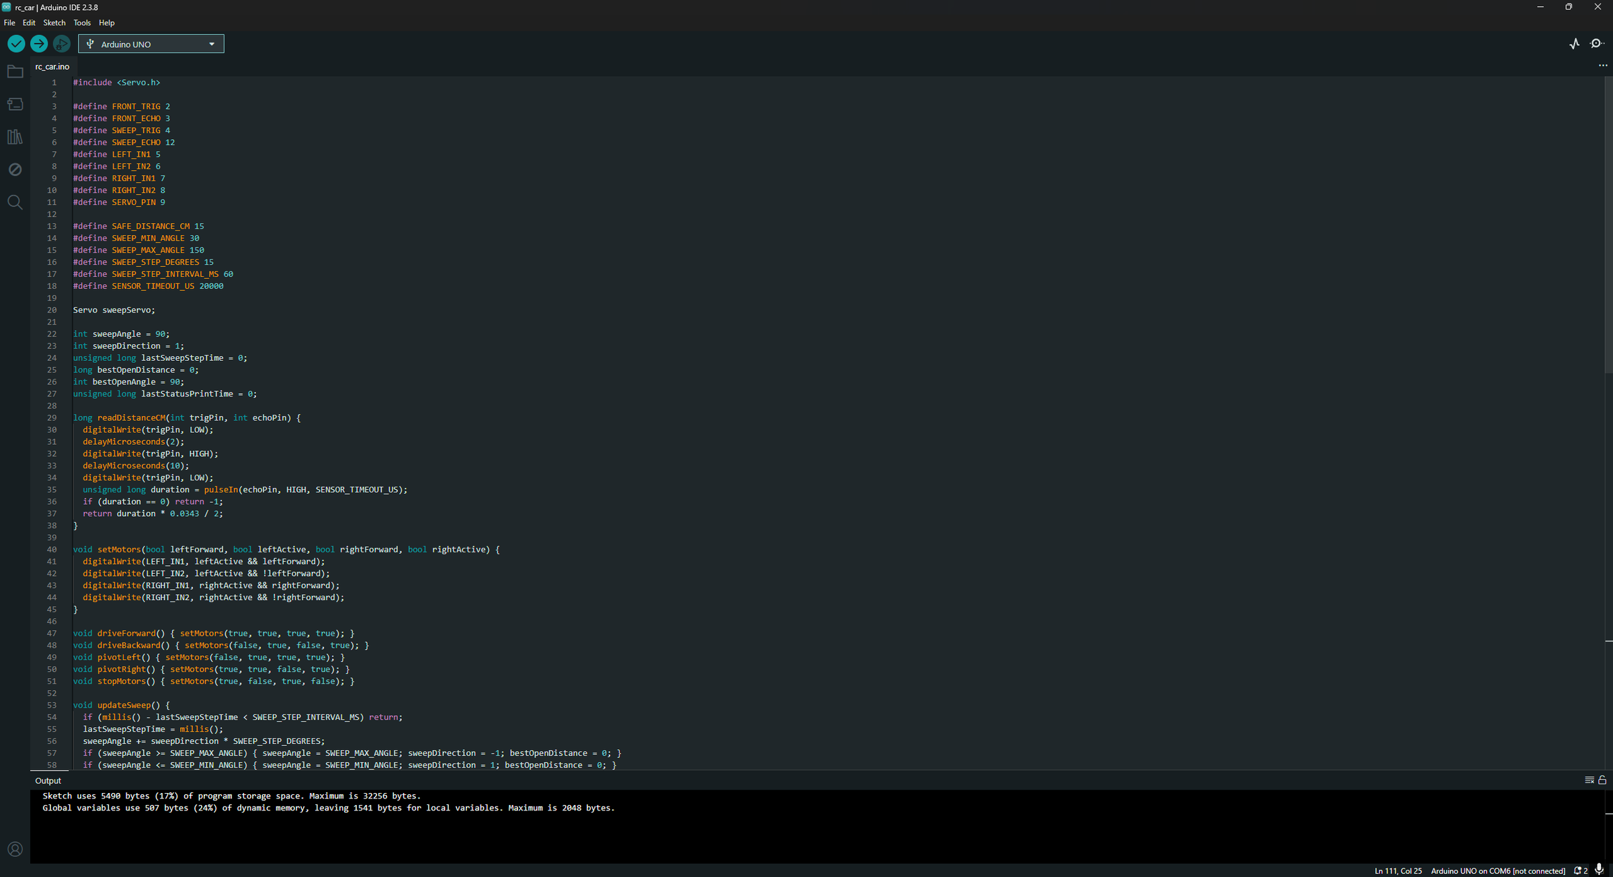This screenshot has height=877, width=1613.
Task: Open the Help menu
Action: coord(107,23)
